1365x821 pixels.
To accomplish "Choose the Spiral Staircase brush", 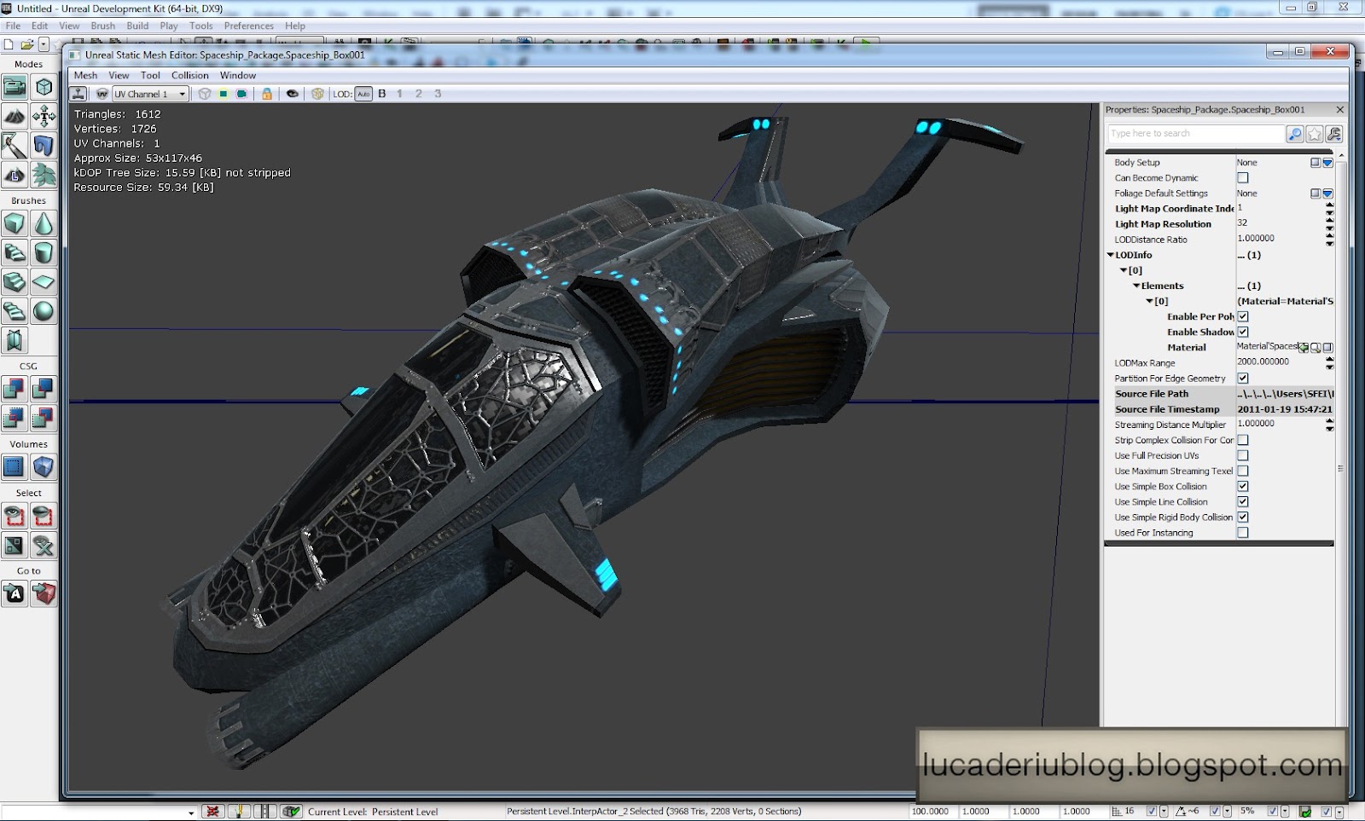I will click(x=15, y=310).
